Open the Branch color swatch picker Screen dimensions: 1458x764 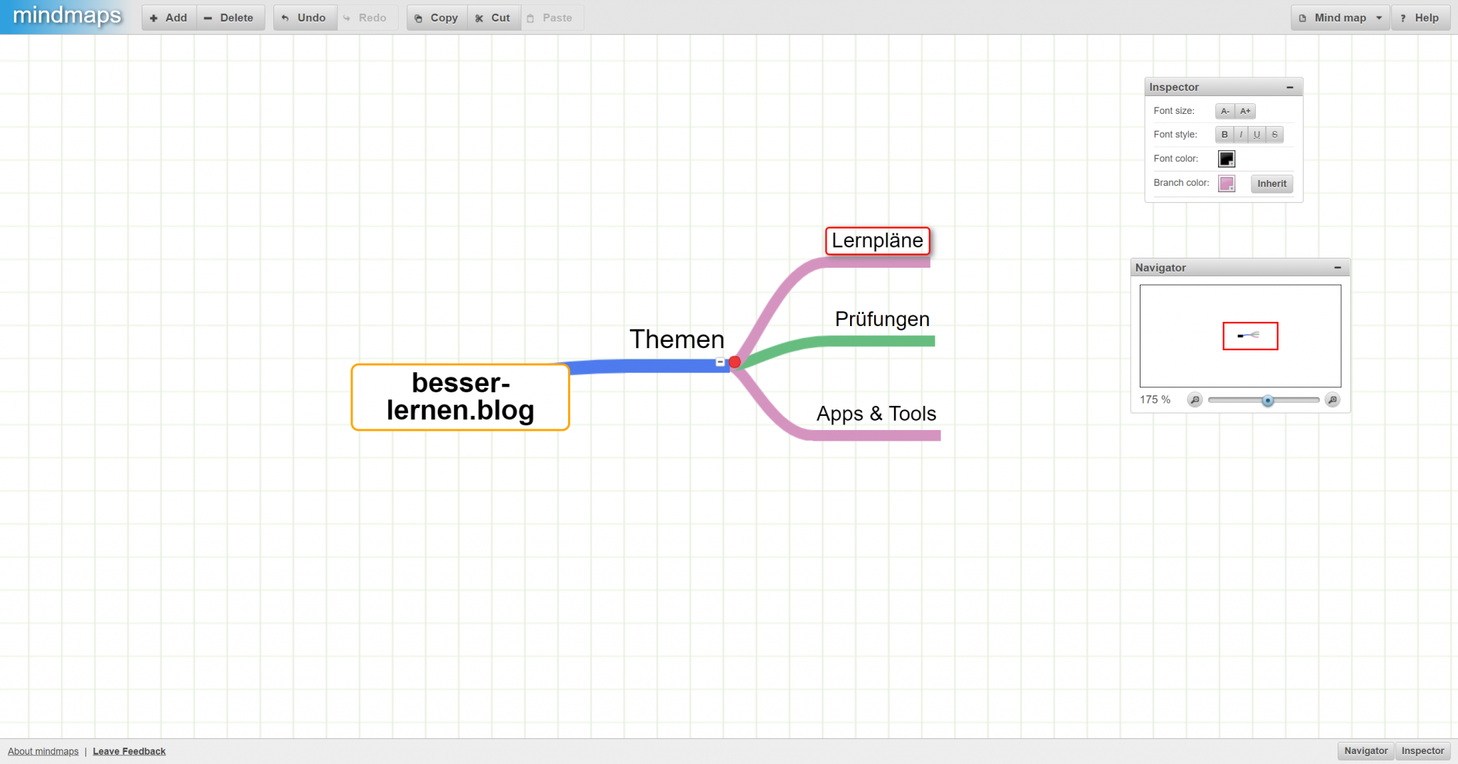[1226, 184]
